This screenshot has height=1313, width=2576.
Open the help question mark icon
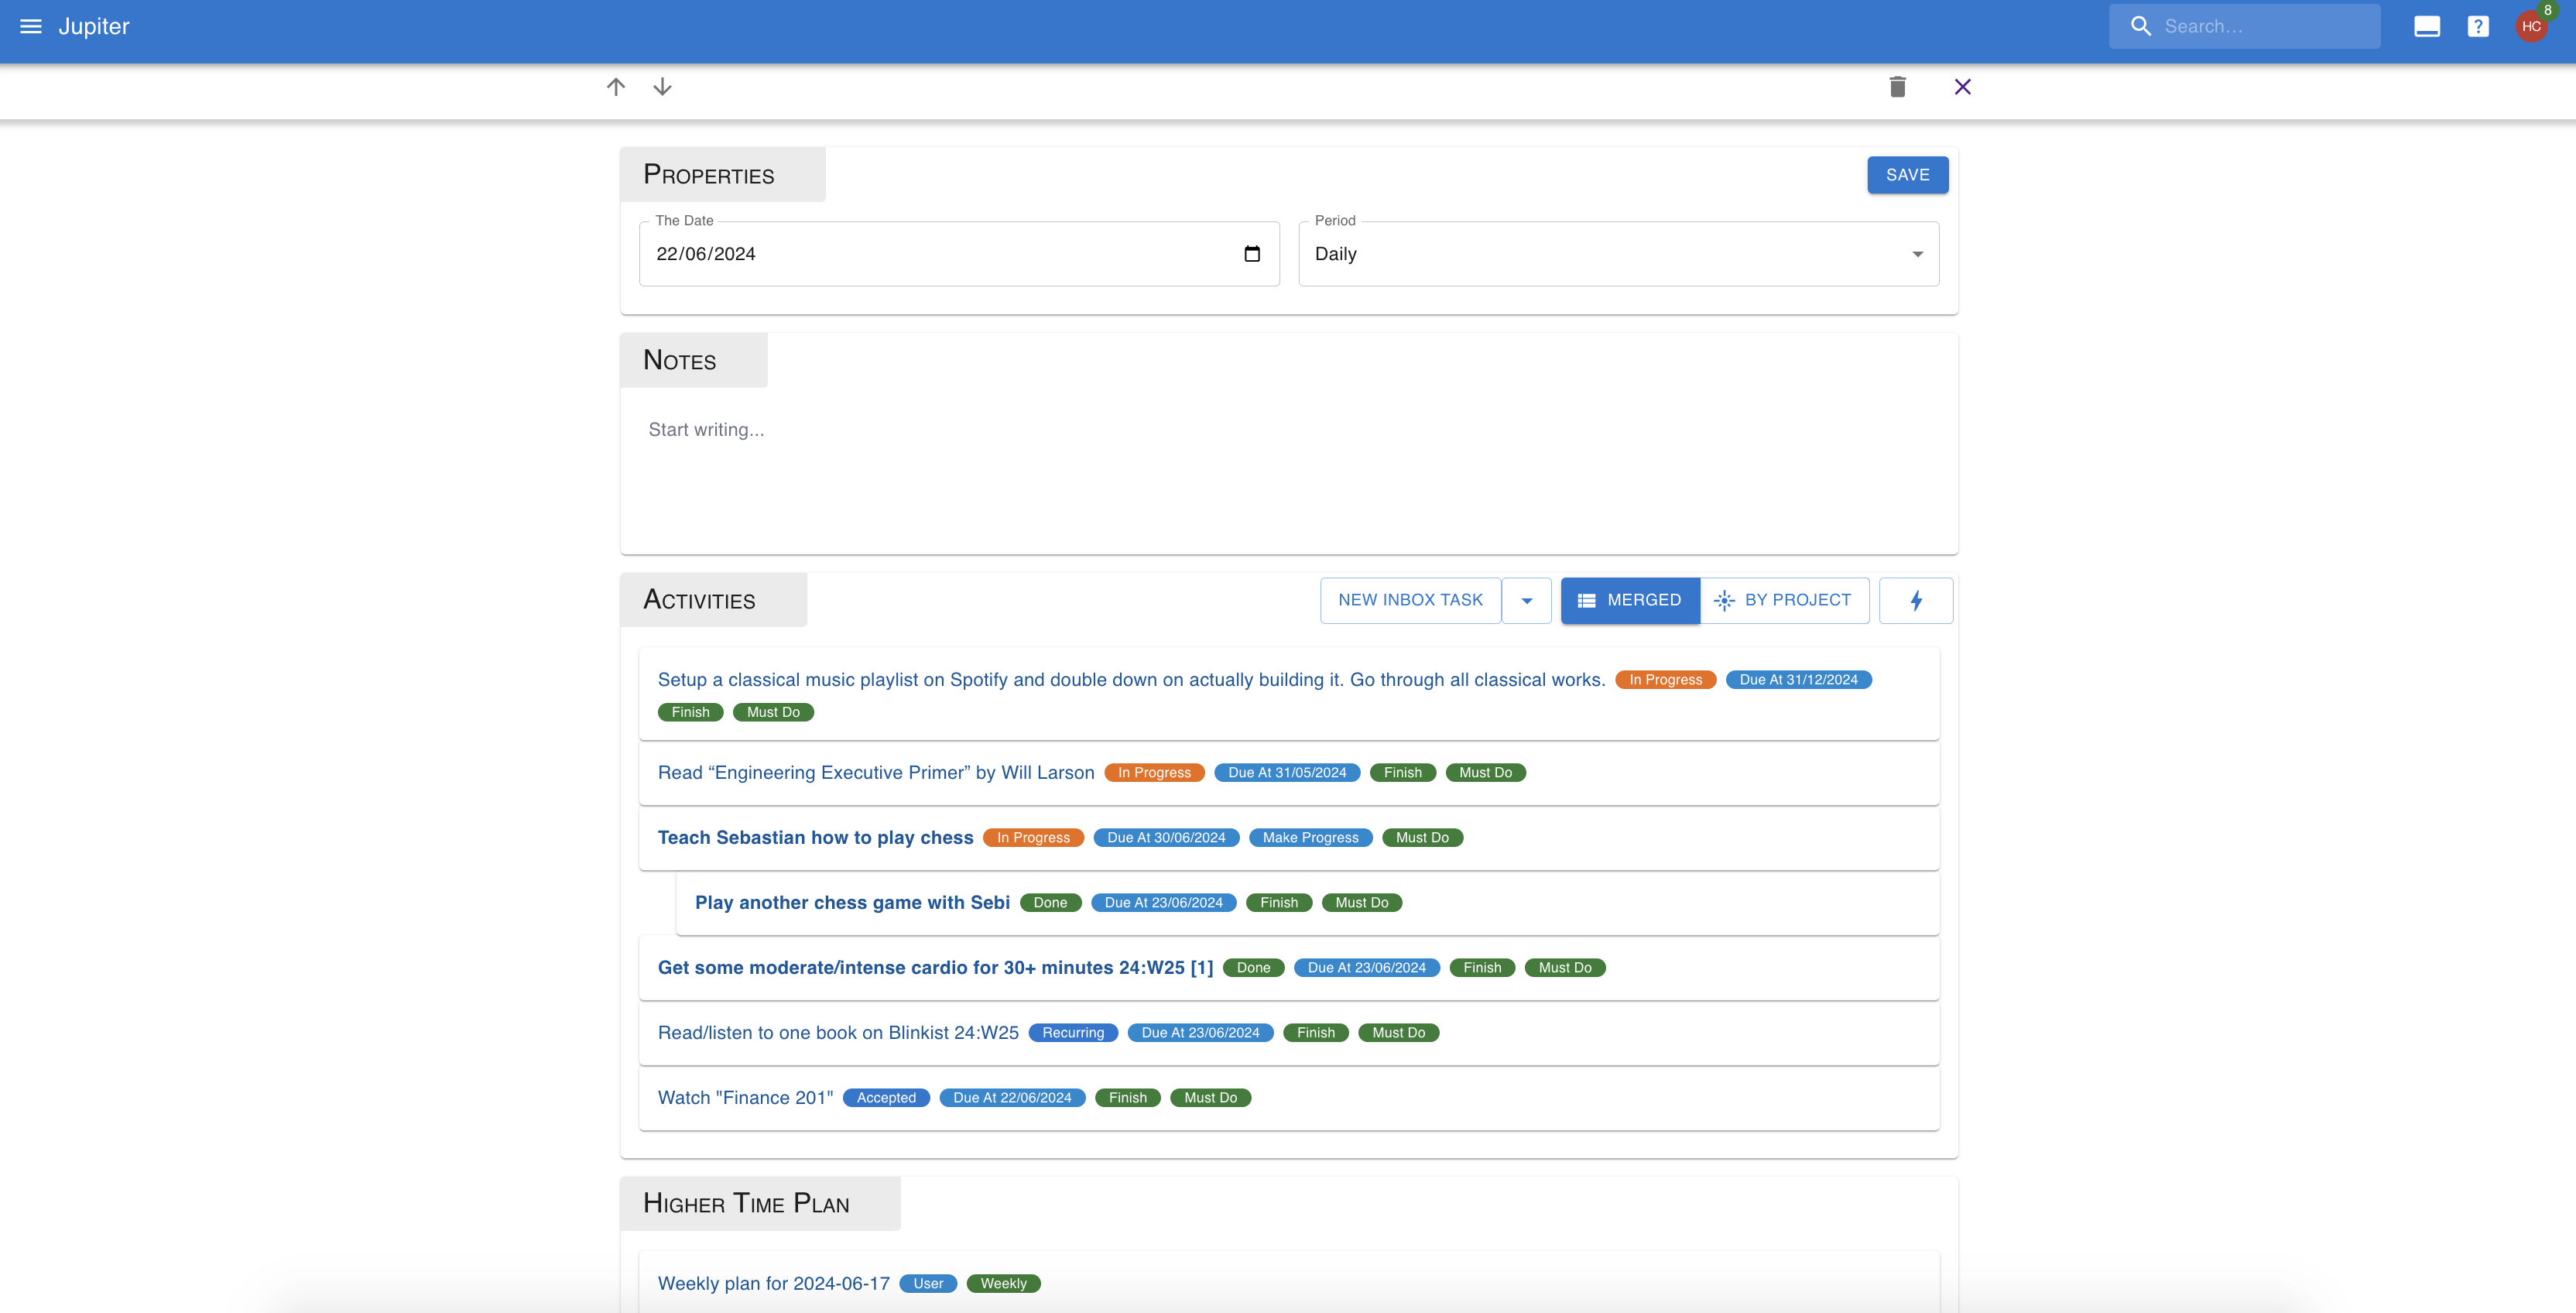point(2477,27)
